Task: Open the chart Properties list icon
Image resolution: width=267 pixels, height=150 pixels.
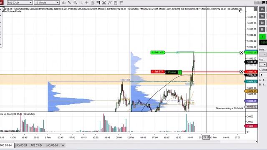Action: coord(121,2)
